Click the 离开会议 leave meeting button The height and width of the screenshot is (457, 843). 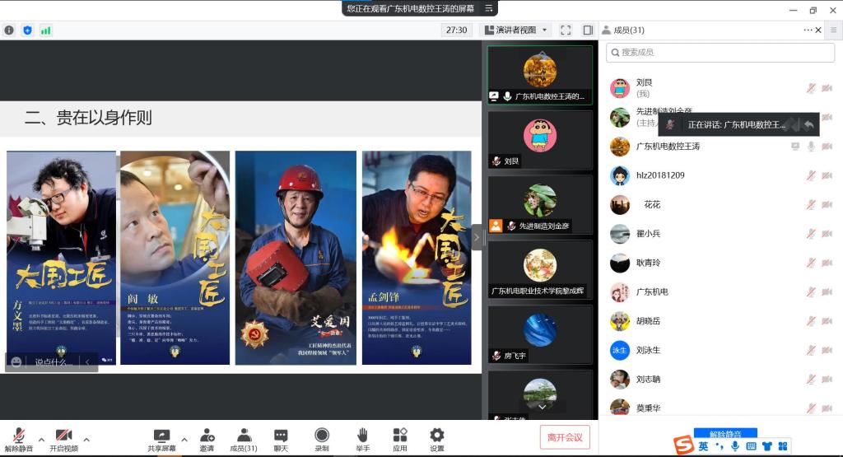(565, 437)
